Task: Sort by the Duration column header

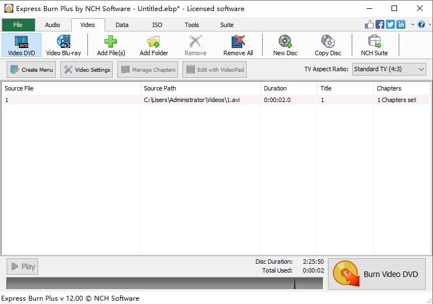Action: [x=289, y=88]
